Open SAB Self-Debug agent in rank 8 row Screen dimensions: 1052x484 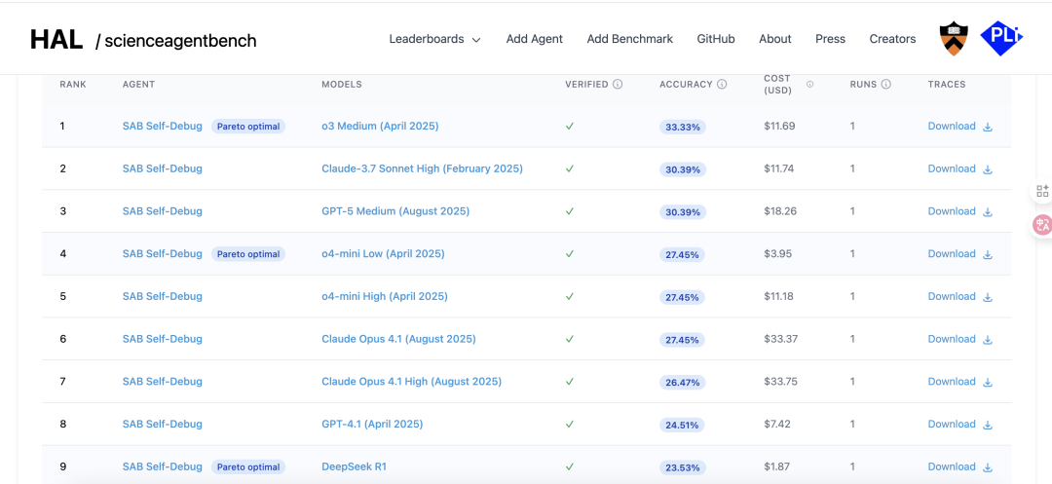163,424
